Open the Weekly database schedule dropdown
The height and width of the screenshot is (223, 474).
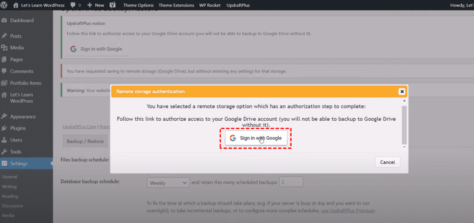(168, 182)
